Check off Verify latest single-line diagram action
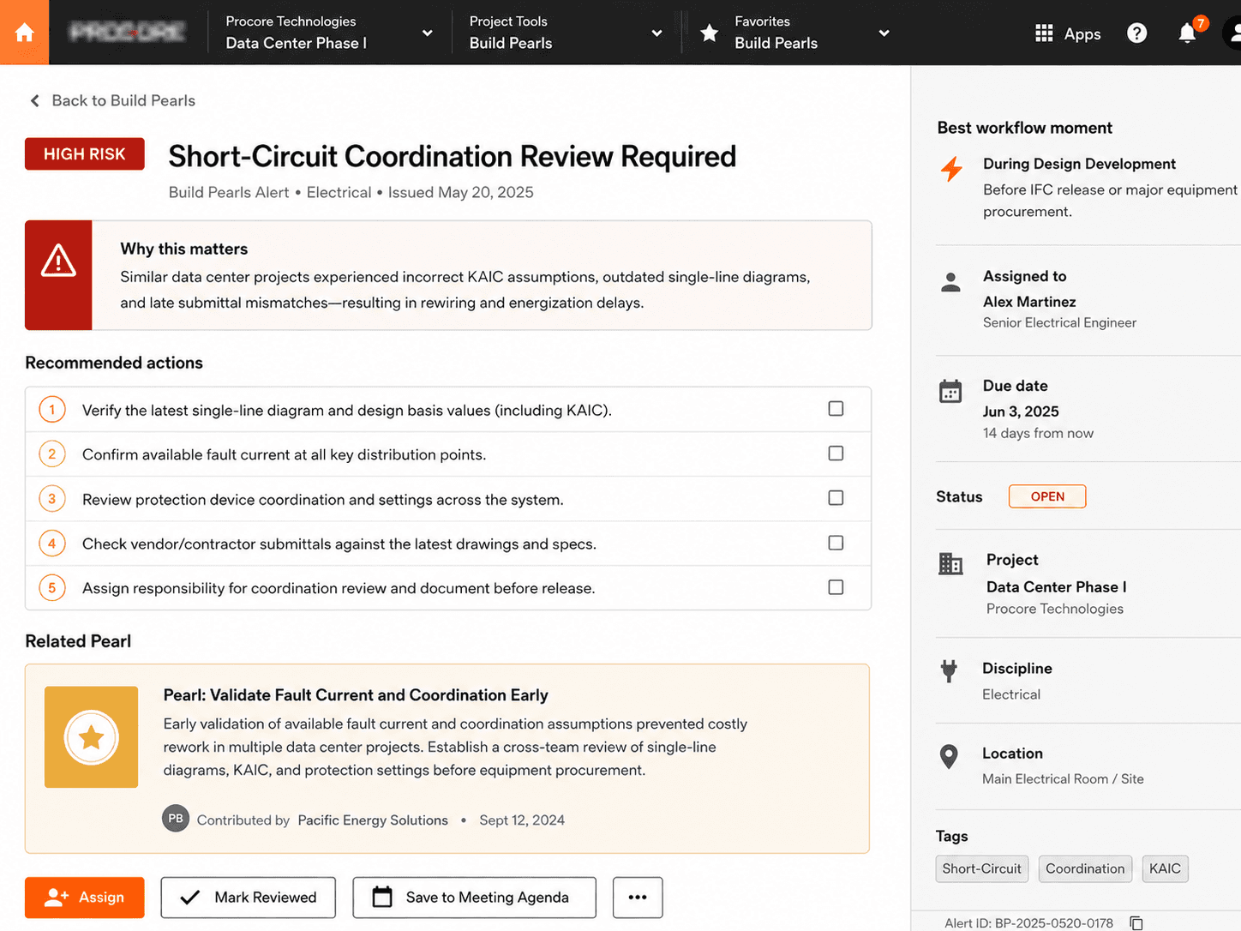1241x931 pixels. [836, 409]
